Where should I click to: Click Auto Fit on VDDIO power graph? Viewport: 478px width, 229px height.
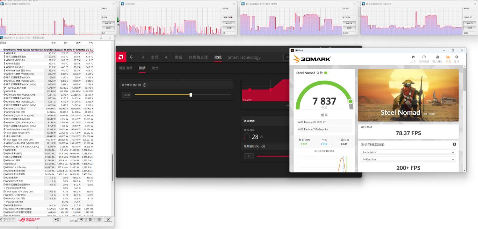pyautogui.click(x=469, y=23)
